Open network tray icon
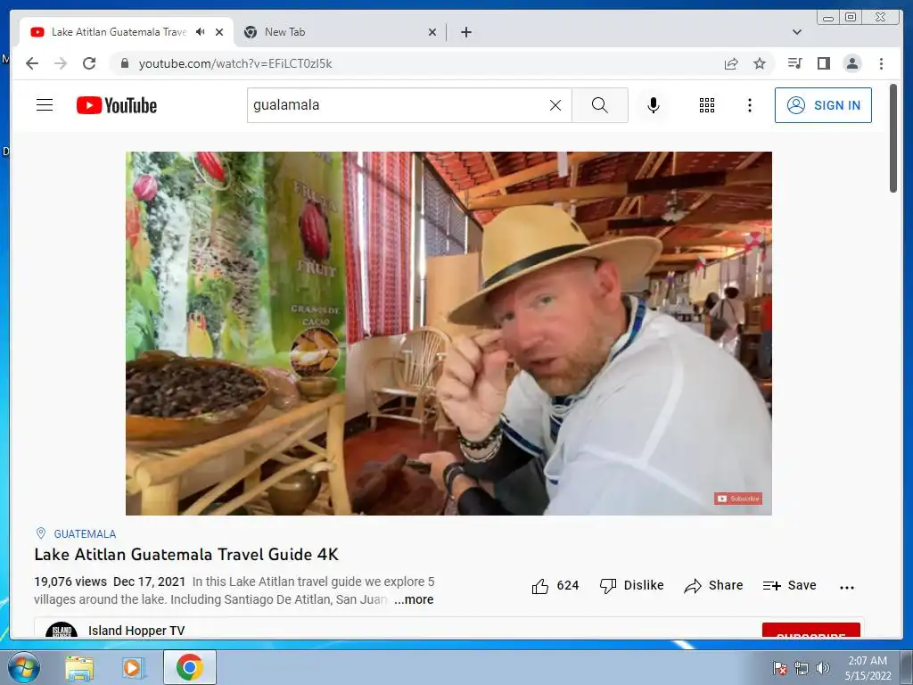This screenshot has height=685, width=913. coord(802,668)
